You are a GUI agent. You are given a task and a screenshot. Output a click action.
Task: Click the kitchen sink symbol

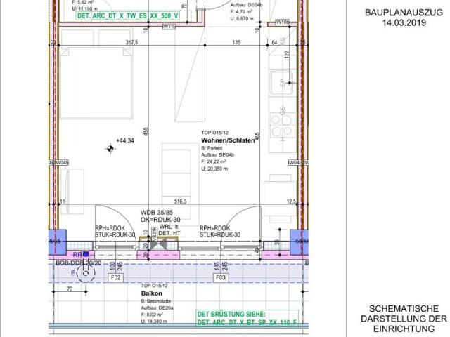pyautogui.click(x=282, y=83)
